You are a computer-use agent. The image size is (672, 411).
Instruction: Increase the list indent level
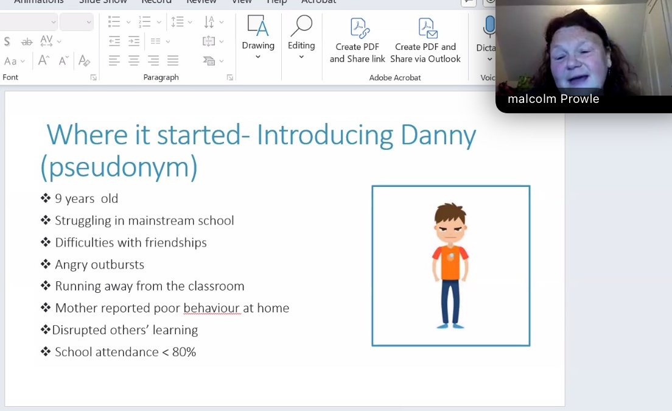(x=134, y=41)
